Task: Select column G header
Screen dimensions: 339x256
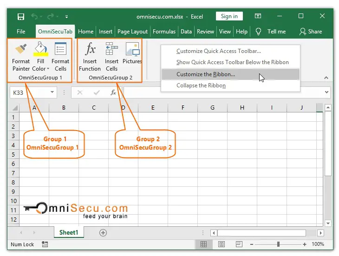Action: 213,107
